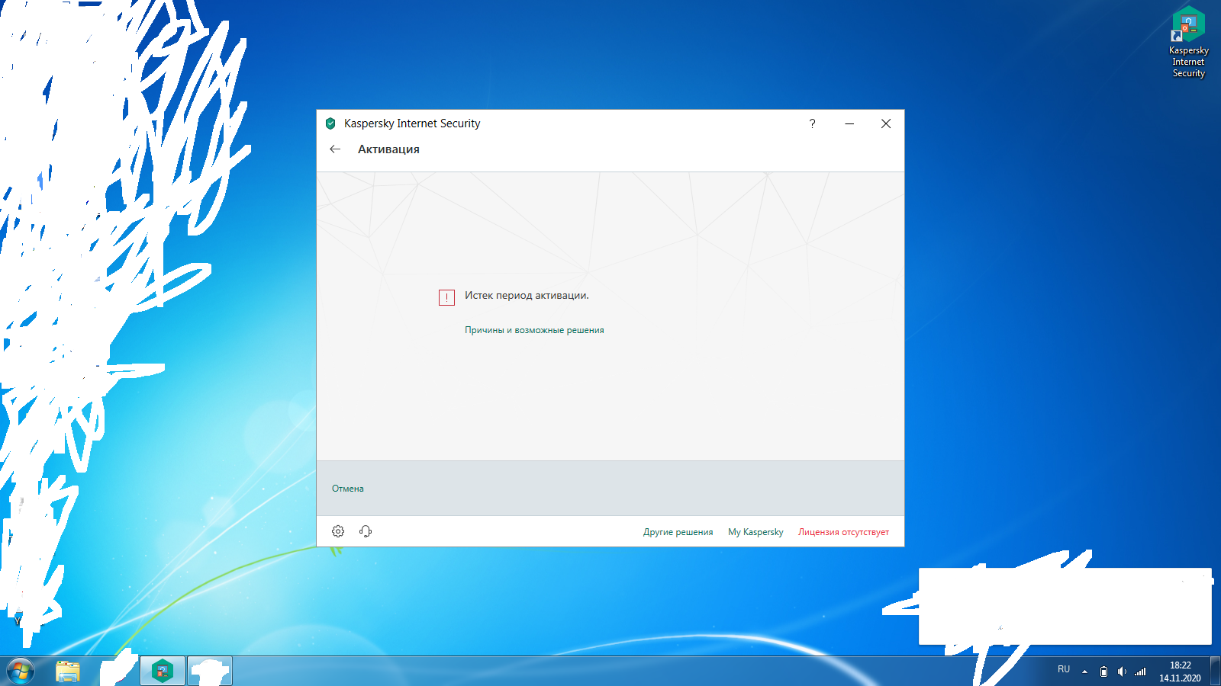Image resolution: width=1221 pixels, height=686 pixels.
Task: Open the volume control in system tray
Action: point(1122,672)
